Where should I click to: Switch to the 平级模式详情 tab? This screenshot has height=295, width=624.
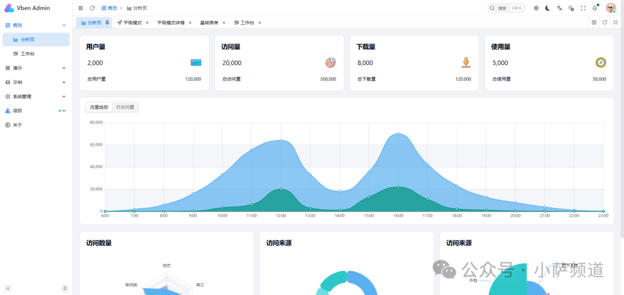(170, 22)
